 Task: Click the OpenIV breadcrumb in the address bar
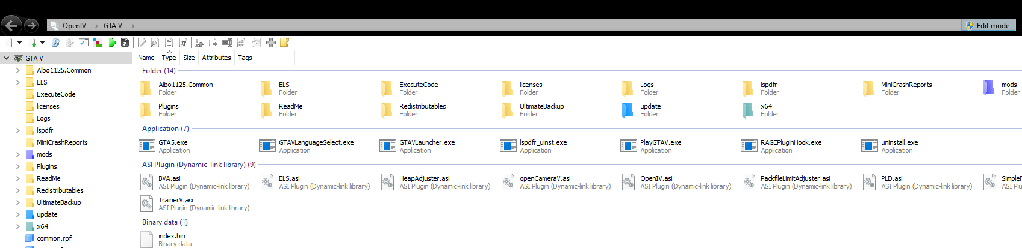[x=74, y=26]
